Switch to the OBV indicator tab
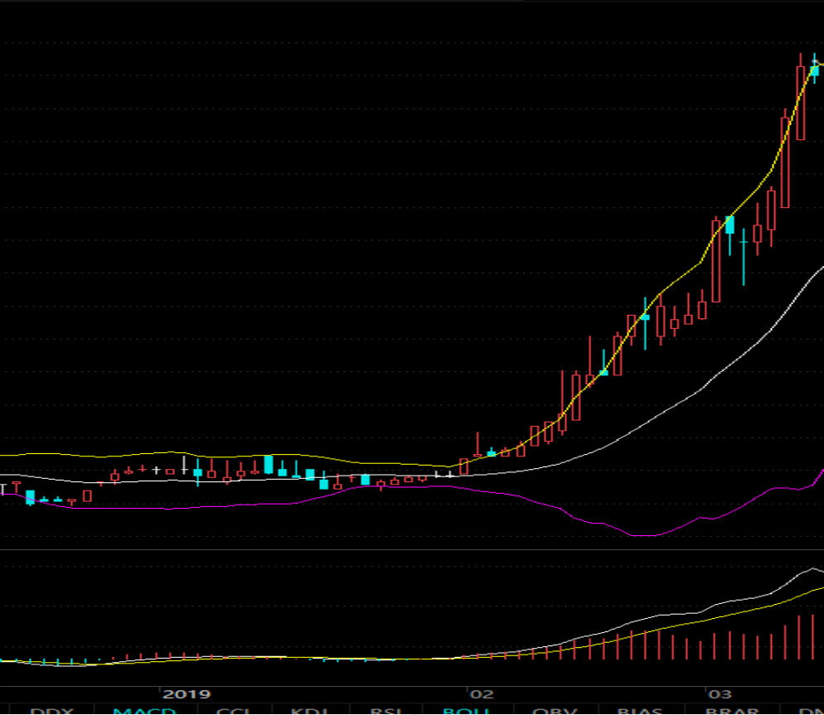 point(555,710)
